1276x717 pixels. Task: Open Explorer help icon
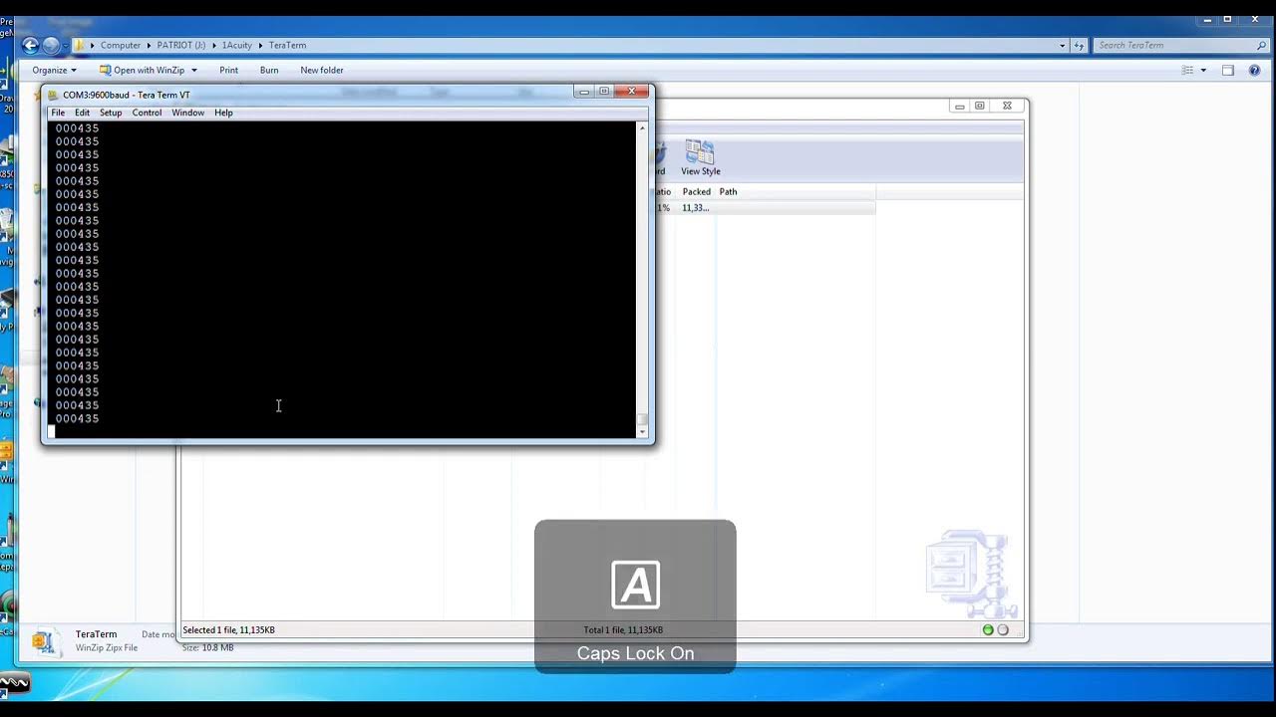[x=1255, y=70]
